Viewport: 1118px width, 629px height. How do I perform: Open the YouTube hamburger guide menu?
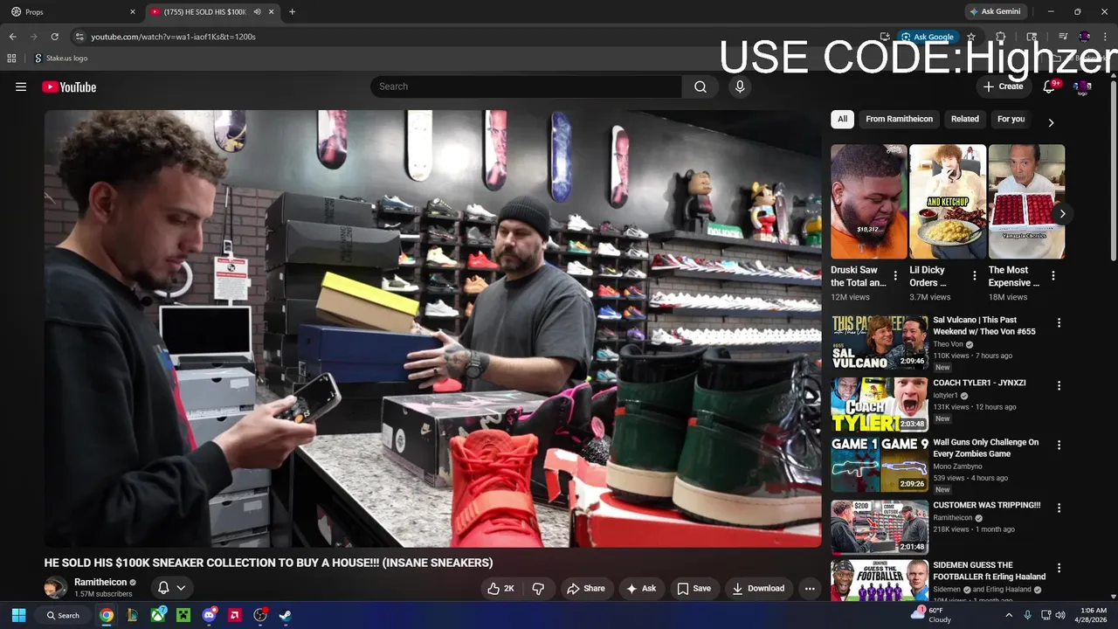click(21, 86)
